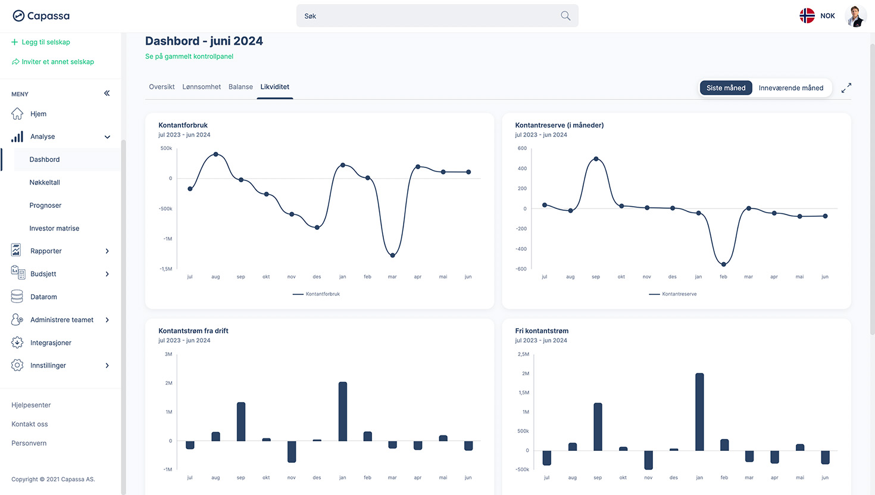Click Se på gammelt kontrollpanel link

[x=189, y=57]
